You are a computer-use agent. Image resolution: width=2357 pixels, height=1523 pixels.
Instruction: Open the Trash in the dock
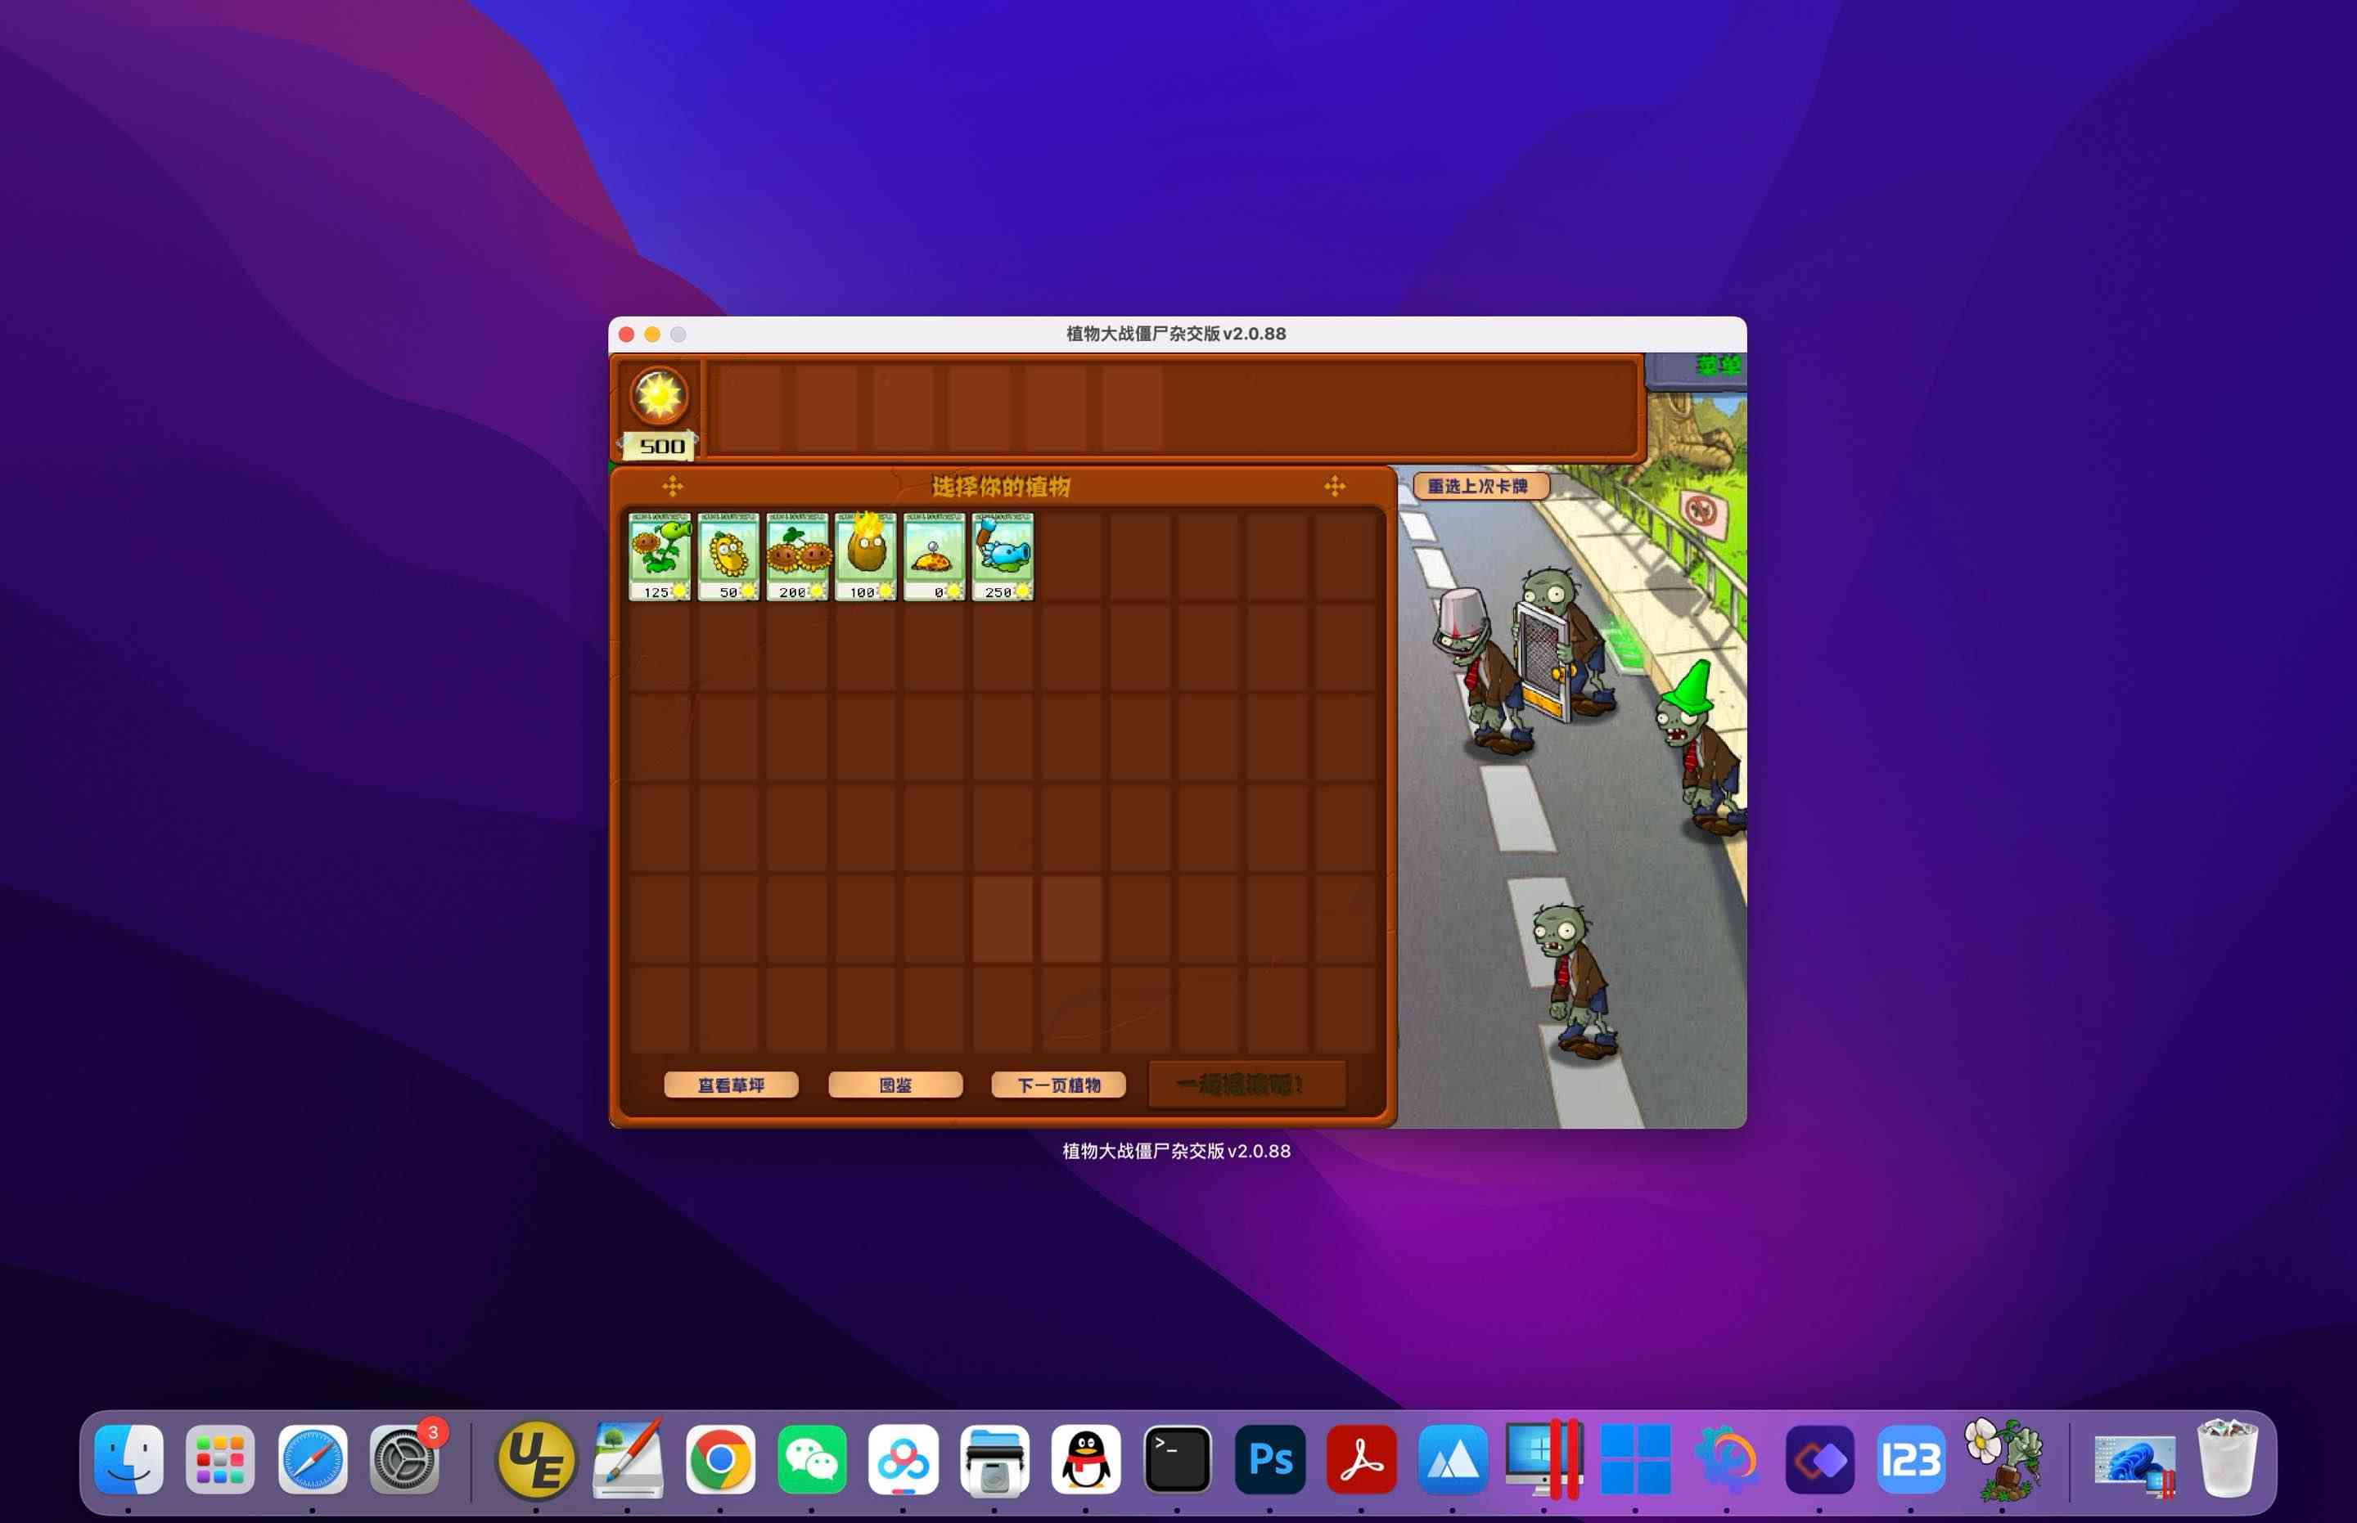coord(2228,1460)
